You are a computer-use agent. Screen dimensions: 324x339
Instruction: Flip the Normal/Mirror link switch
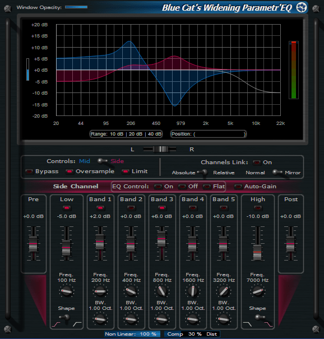coord(277,173)
